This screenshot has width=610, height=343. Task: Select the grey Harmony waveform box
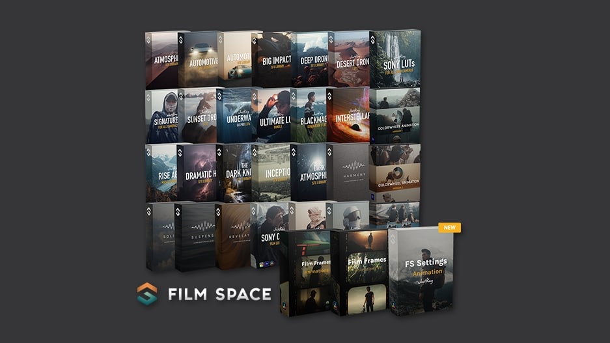point(349,172)
